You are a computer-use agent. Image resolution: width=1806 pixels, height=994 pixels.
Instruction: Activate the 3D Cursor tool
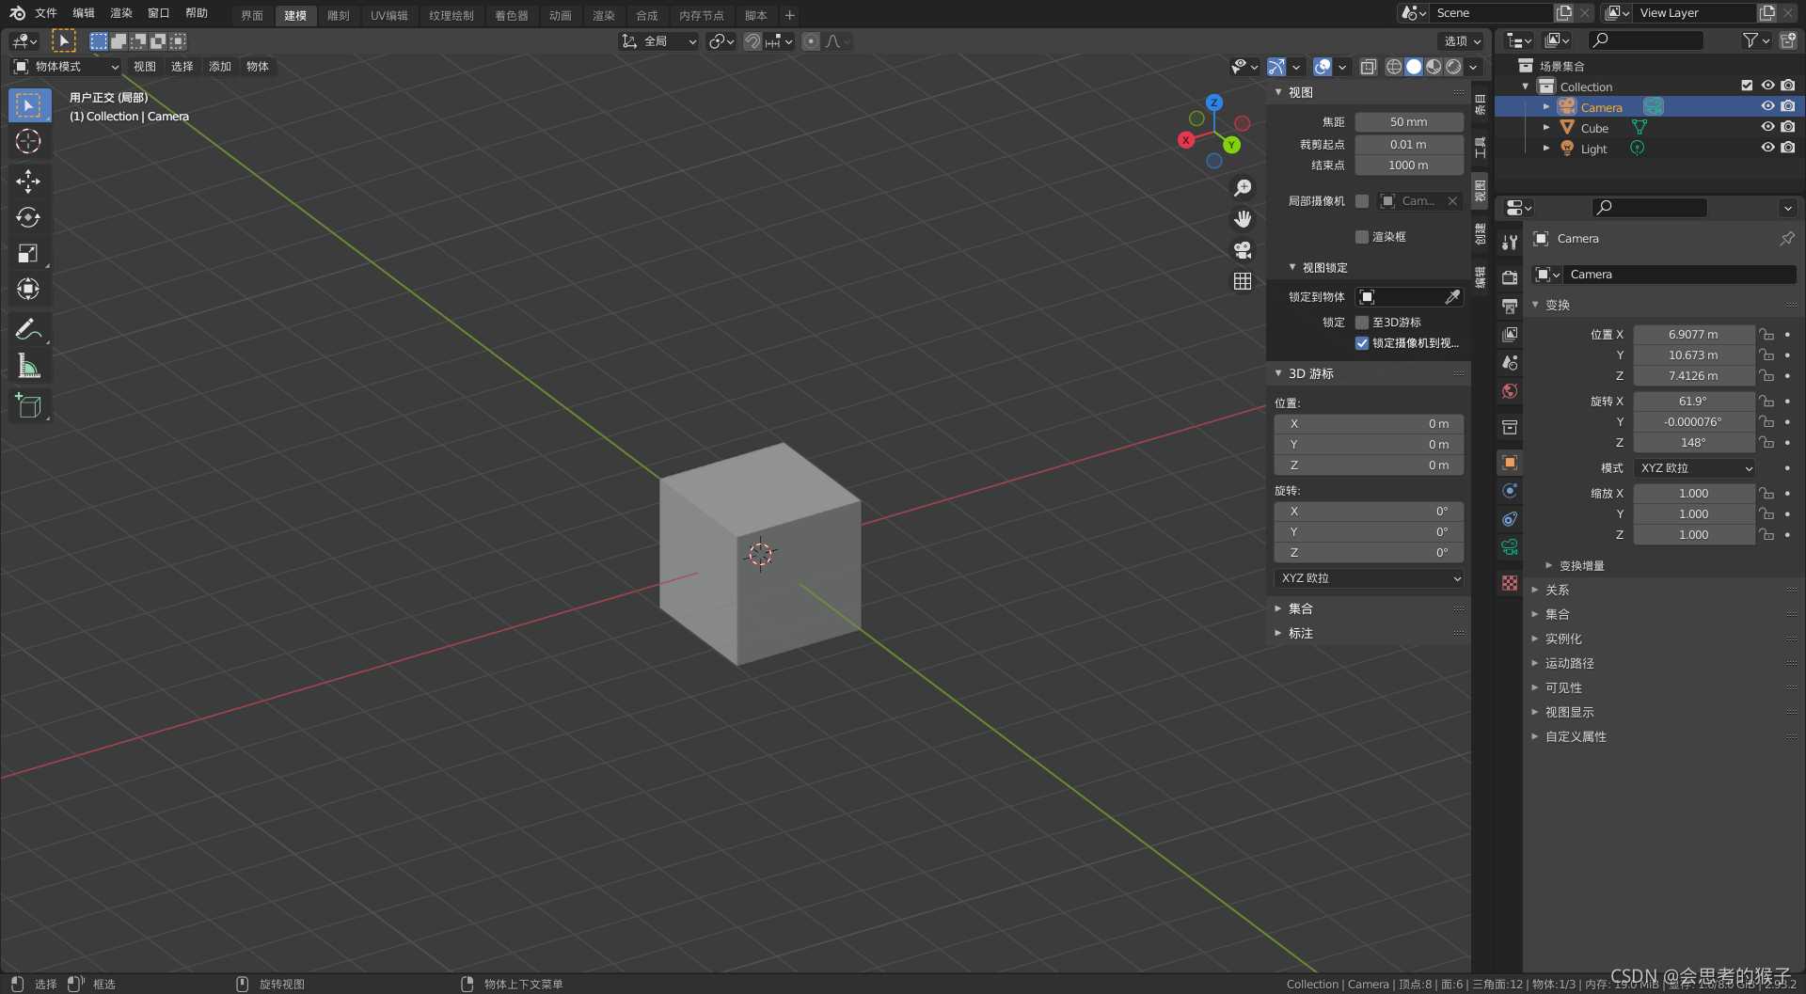coord(28,141)
